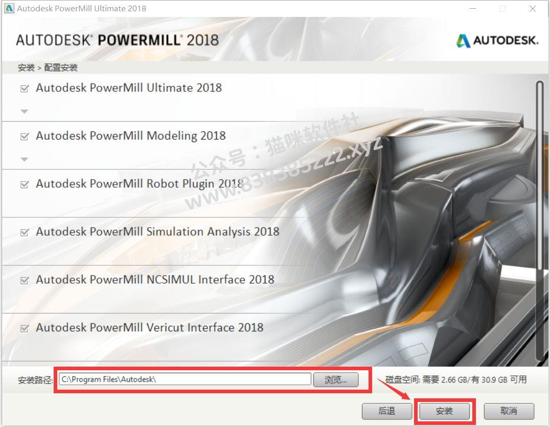
Task: Click the 浏览... browse button
Action: click(336, 379)
